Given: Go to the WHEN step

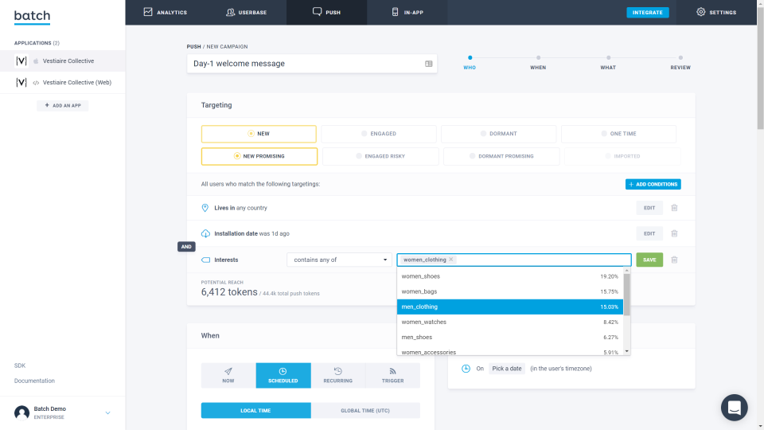Looking at the screenshot, I should click(x=538, y=64).
